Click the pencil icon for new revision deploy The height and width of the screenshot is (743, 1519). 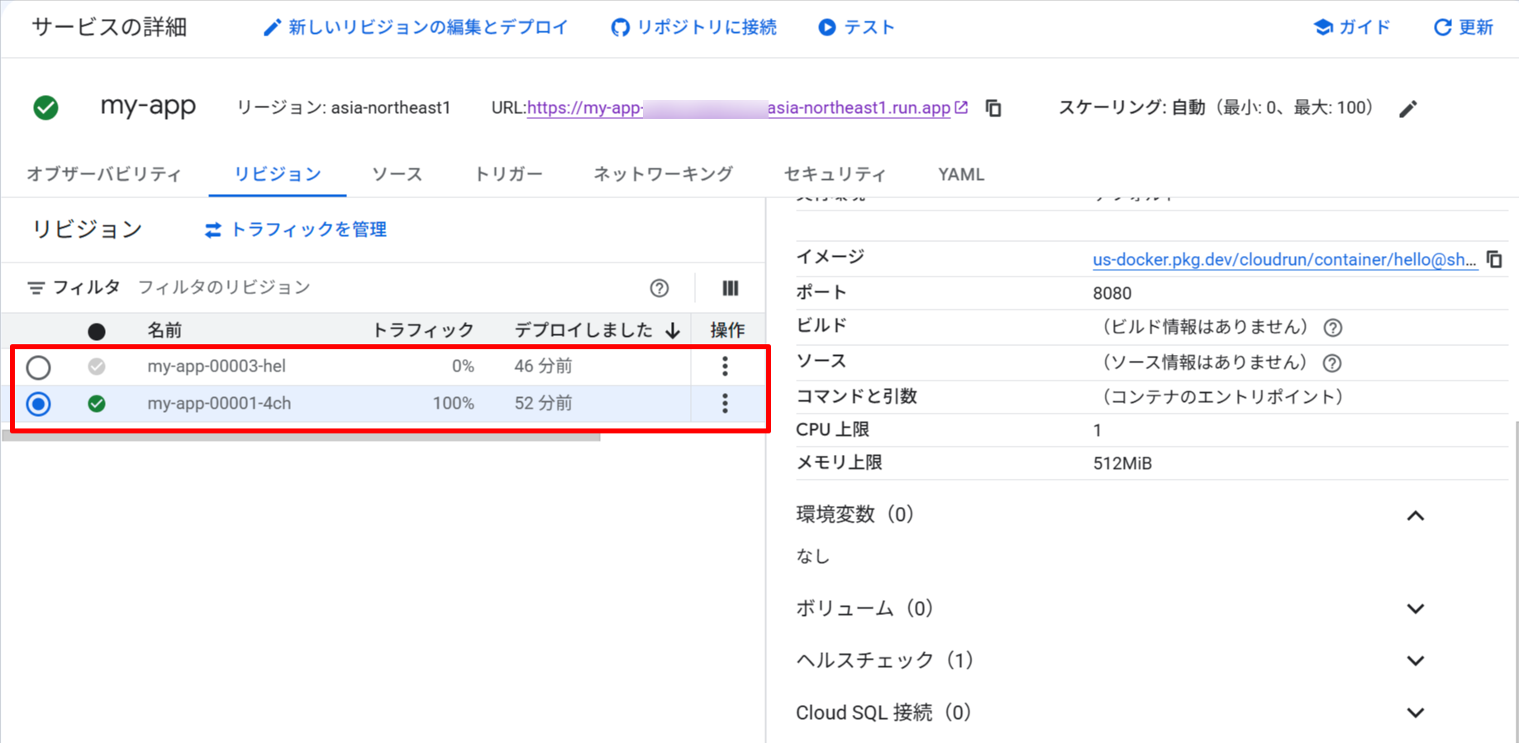pyautogui.click(x=272, y=28)
